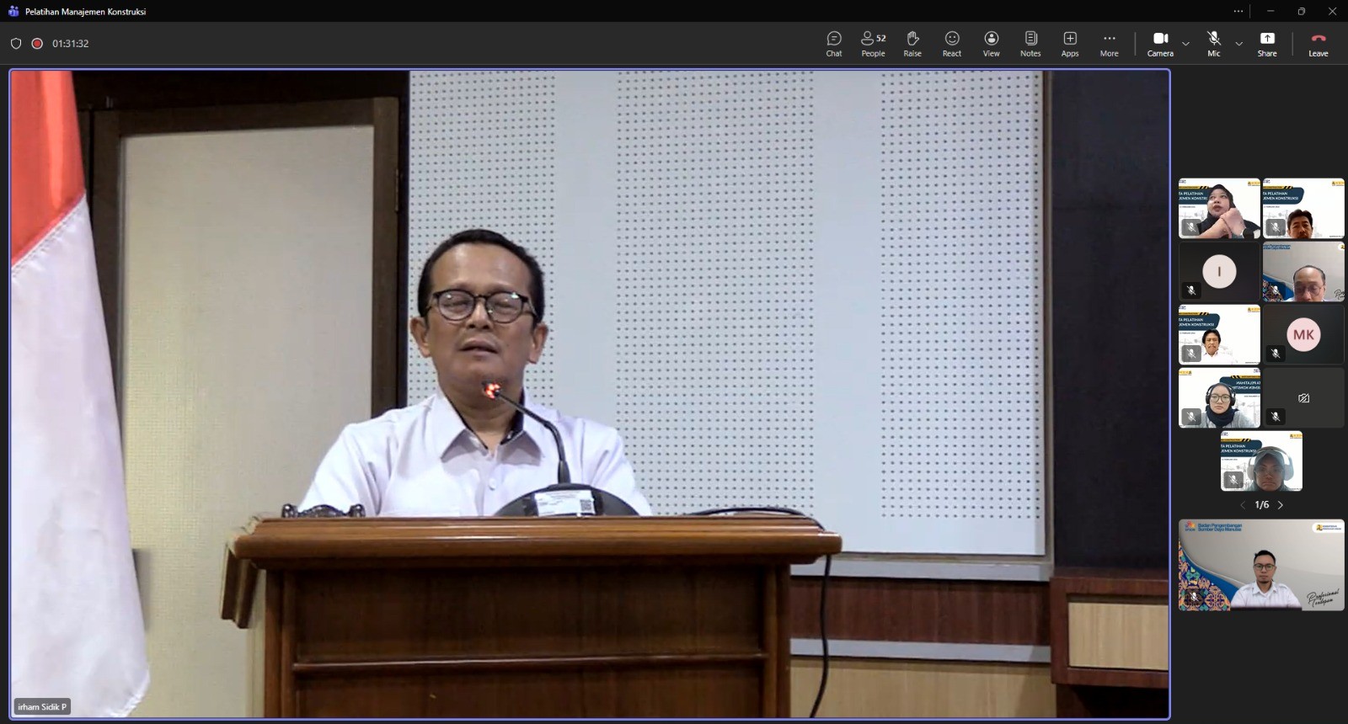The height and width of the screenshot is (724, 1348).
Task: Open the Apps menu
Action: click(1070, 44)
